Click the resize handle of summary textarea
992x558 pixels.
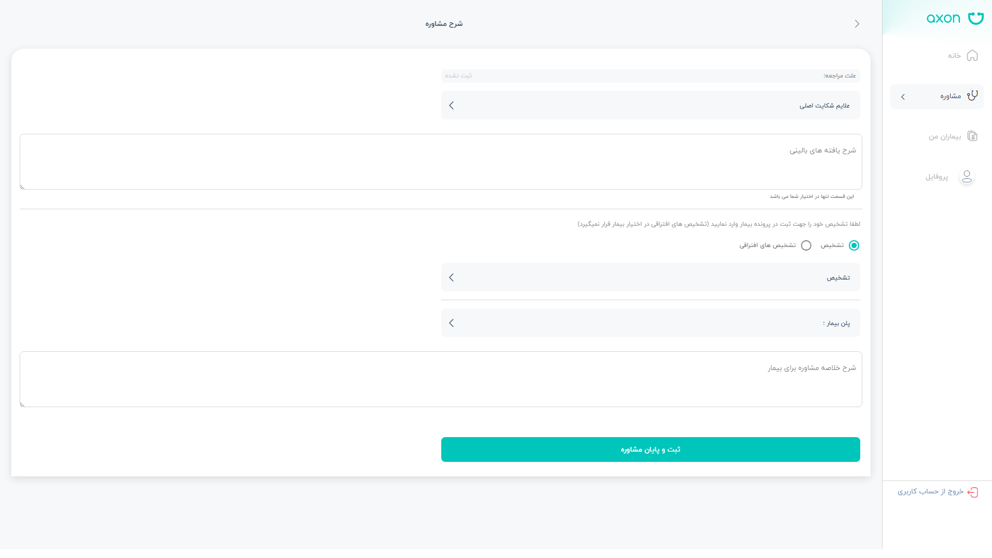point(22,405)
